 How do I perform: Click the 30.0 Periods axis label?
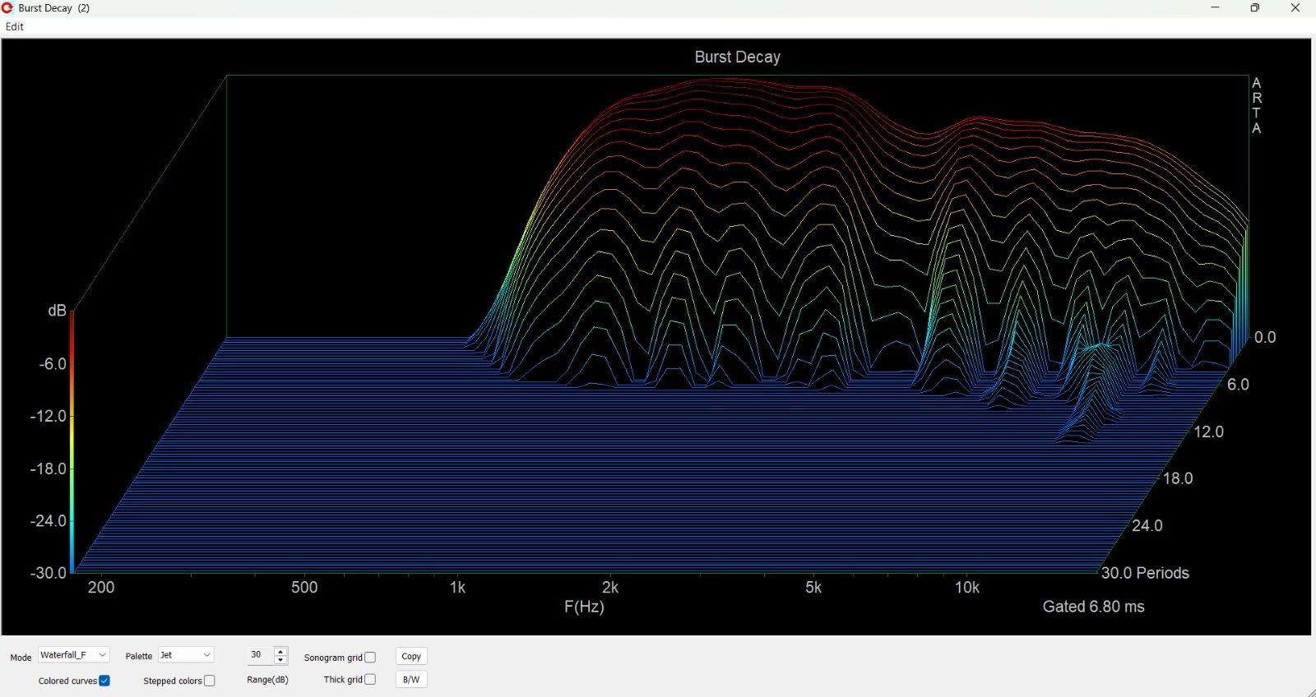(x=1145, y=573)
